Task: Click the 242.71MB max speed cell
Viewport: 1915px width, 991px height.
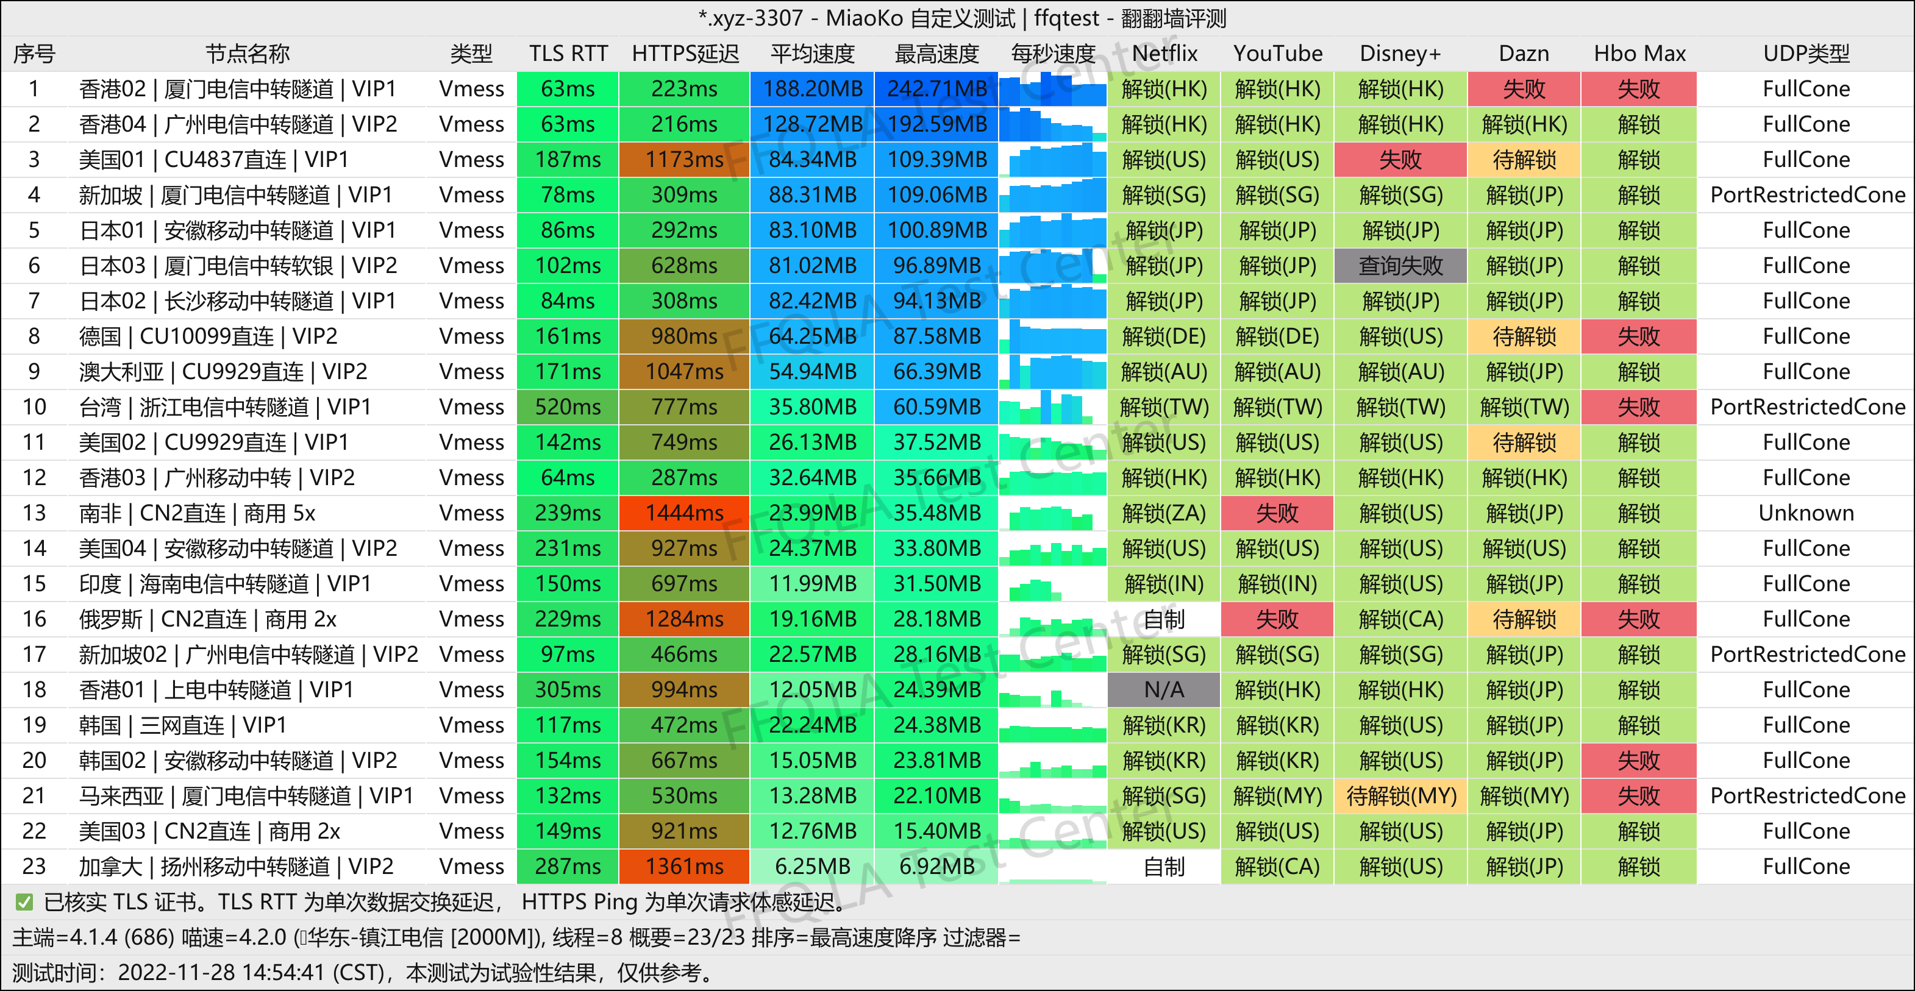Action: [936, 89]
